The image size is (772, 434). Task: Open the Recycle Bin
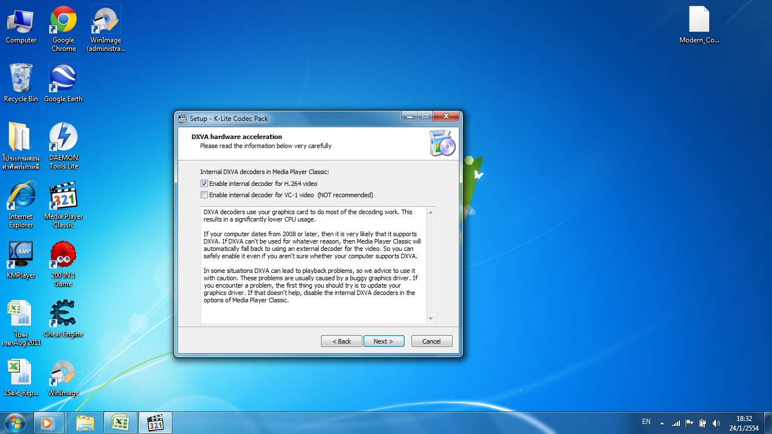(x=21, y=84)
